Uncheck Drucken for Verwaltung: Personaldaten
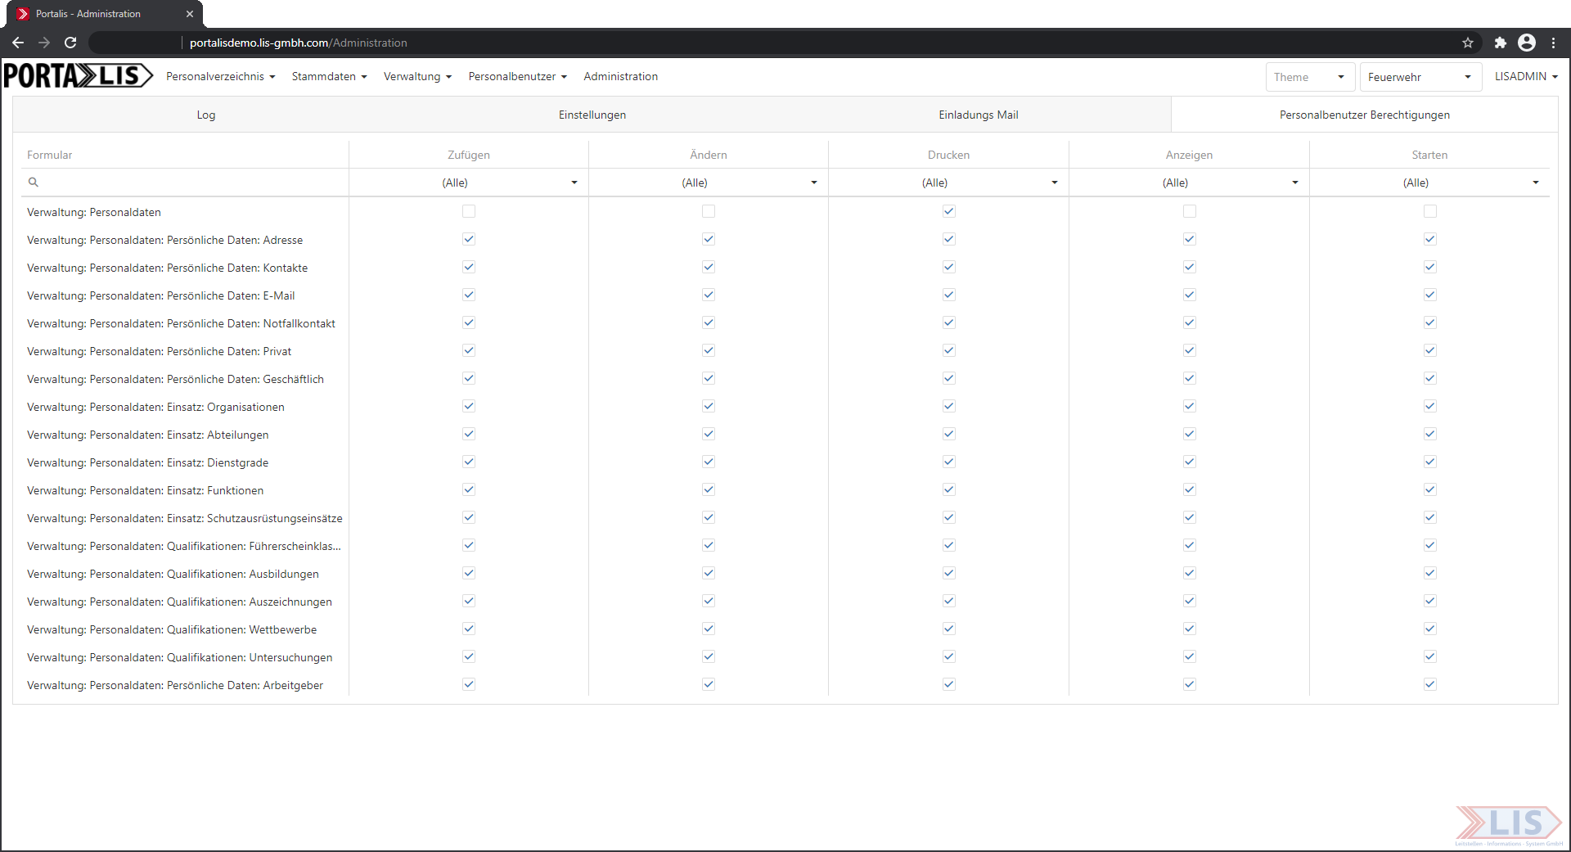This screenshot has height=852, width=1571. (949, 211)
